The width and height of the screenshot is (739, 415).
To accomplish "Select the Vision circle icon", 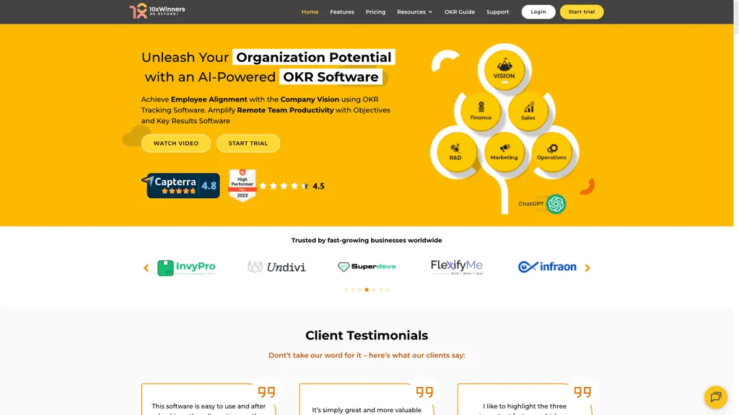I will [504, 70].
